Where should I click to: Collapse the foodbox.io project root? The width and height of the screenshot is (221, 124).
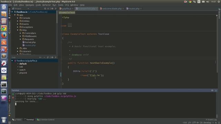pos(12,12)
